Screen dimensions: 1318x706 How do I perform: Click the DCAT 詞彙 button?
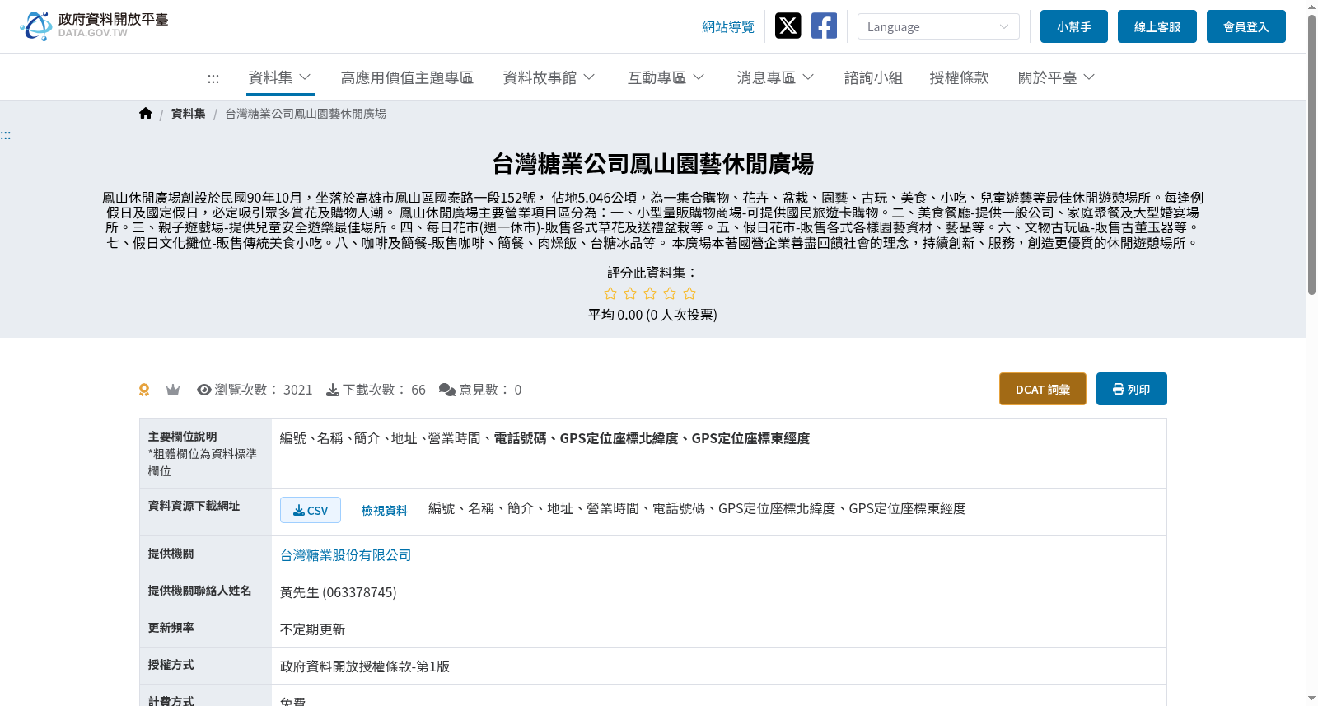[x=1043, y=389]
